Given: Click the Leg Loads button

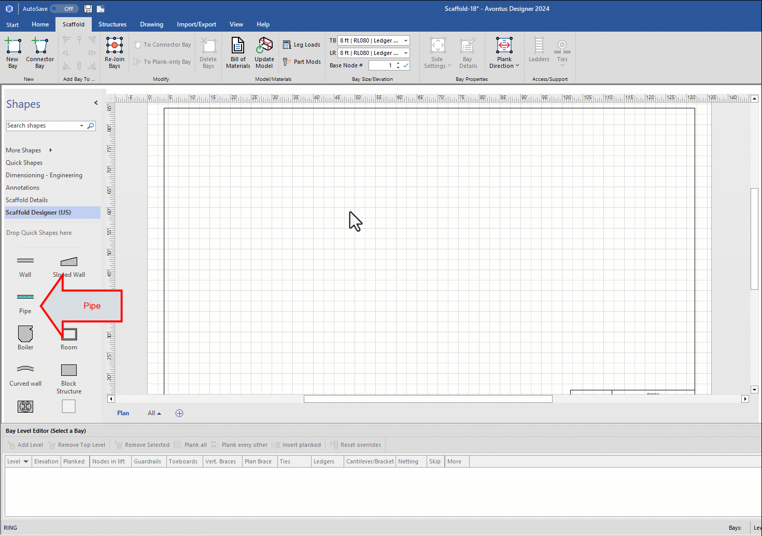Looking at the screenshot, I should point(302,45).
